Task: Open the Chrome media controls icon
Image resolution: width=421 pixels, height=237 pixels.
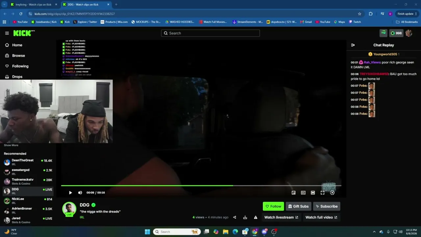Action: [x=382, y=14]
